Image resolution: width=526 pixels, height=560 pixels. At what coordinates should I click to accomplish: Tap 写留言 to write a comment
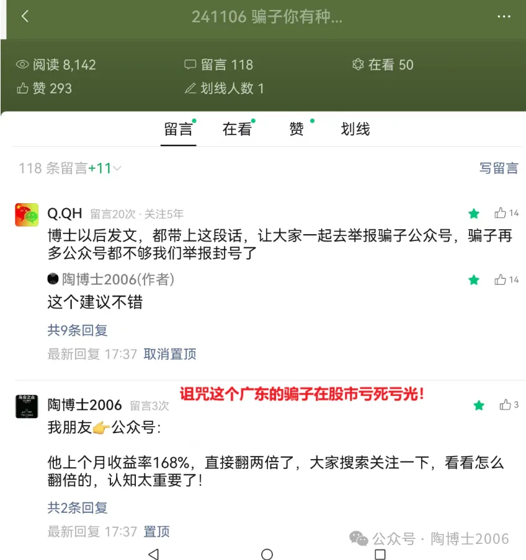point(499,168)
